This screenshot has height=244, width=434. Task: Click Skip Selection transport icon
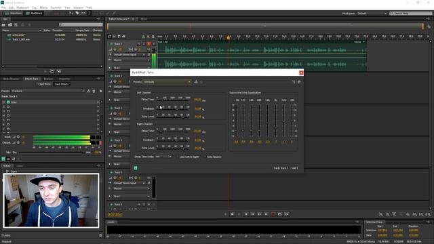(286, 214)
